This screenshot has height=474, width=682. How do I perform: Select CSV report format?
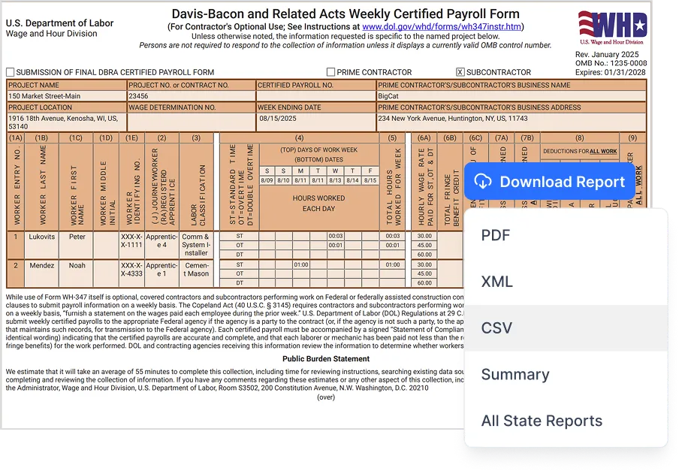(x=566, y=328)
